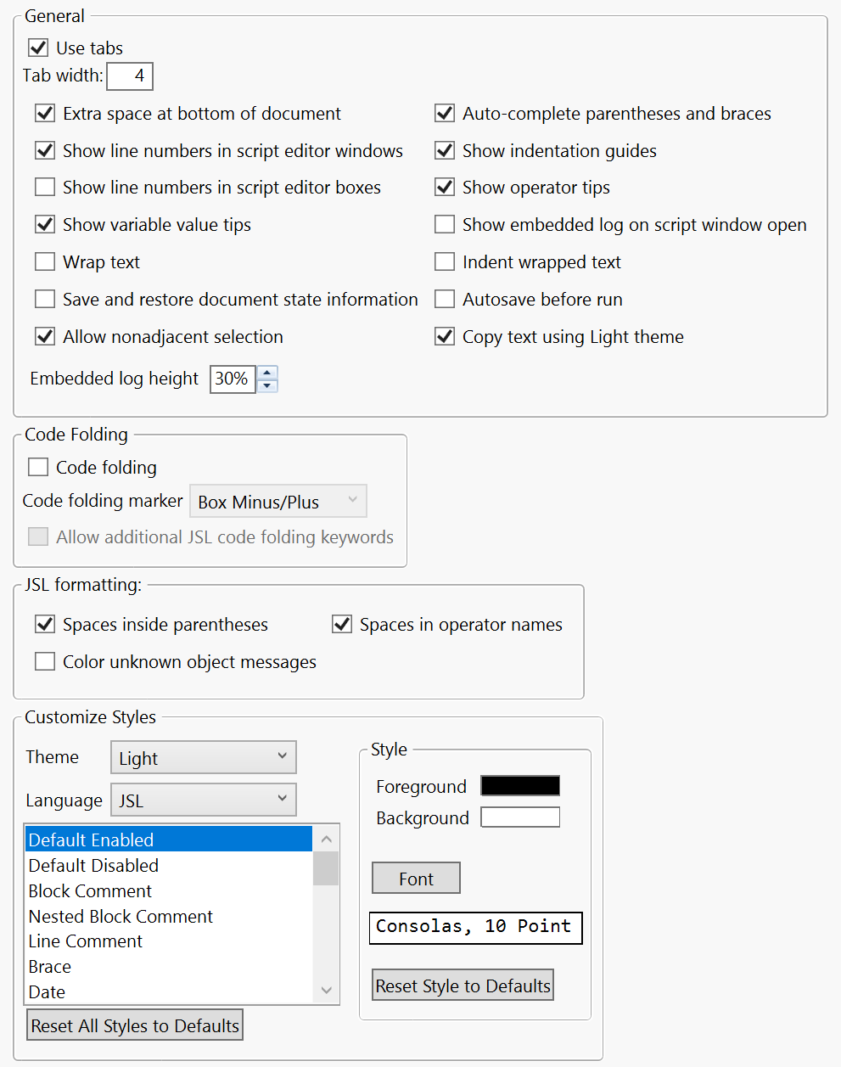Image resolution: width=841 pixels, height=1067 pixels.
Task: Check Show line numbers in script editor boxes
Action: click(44, 187)
